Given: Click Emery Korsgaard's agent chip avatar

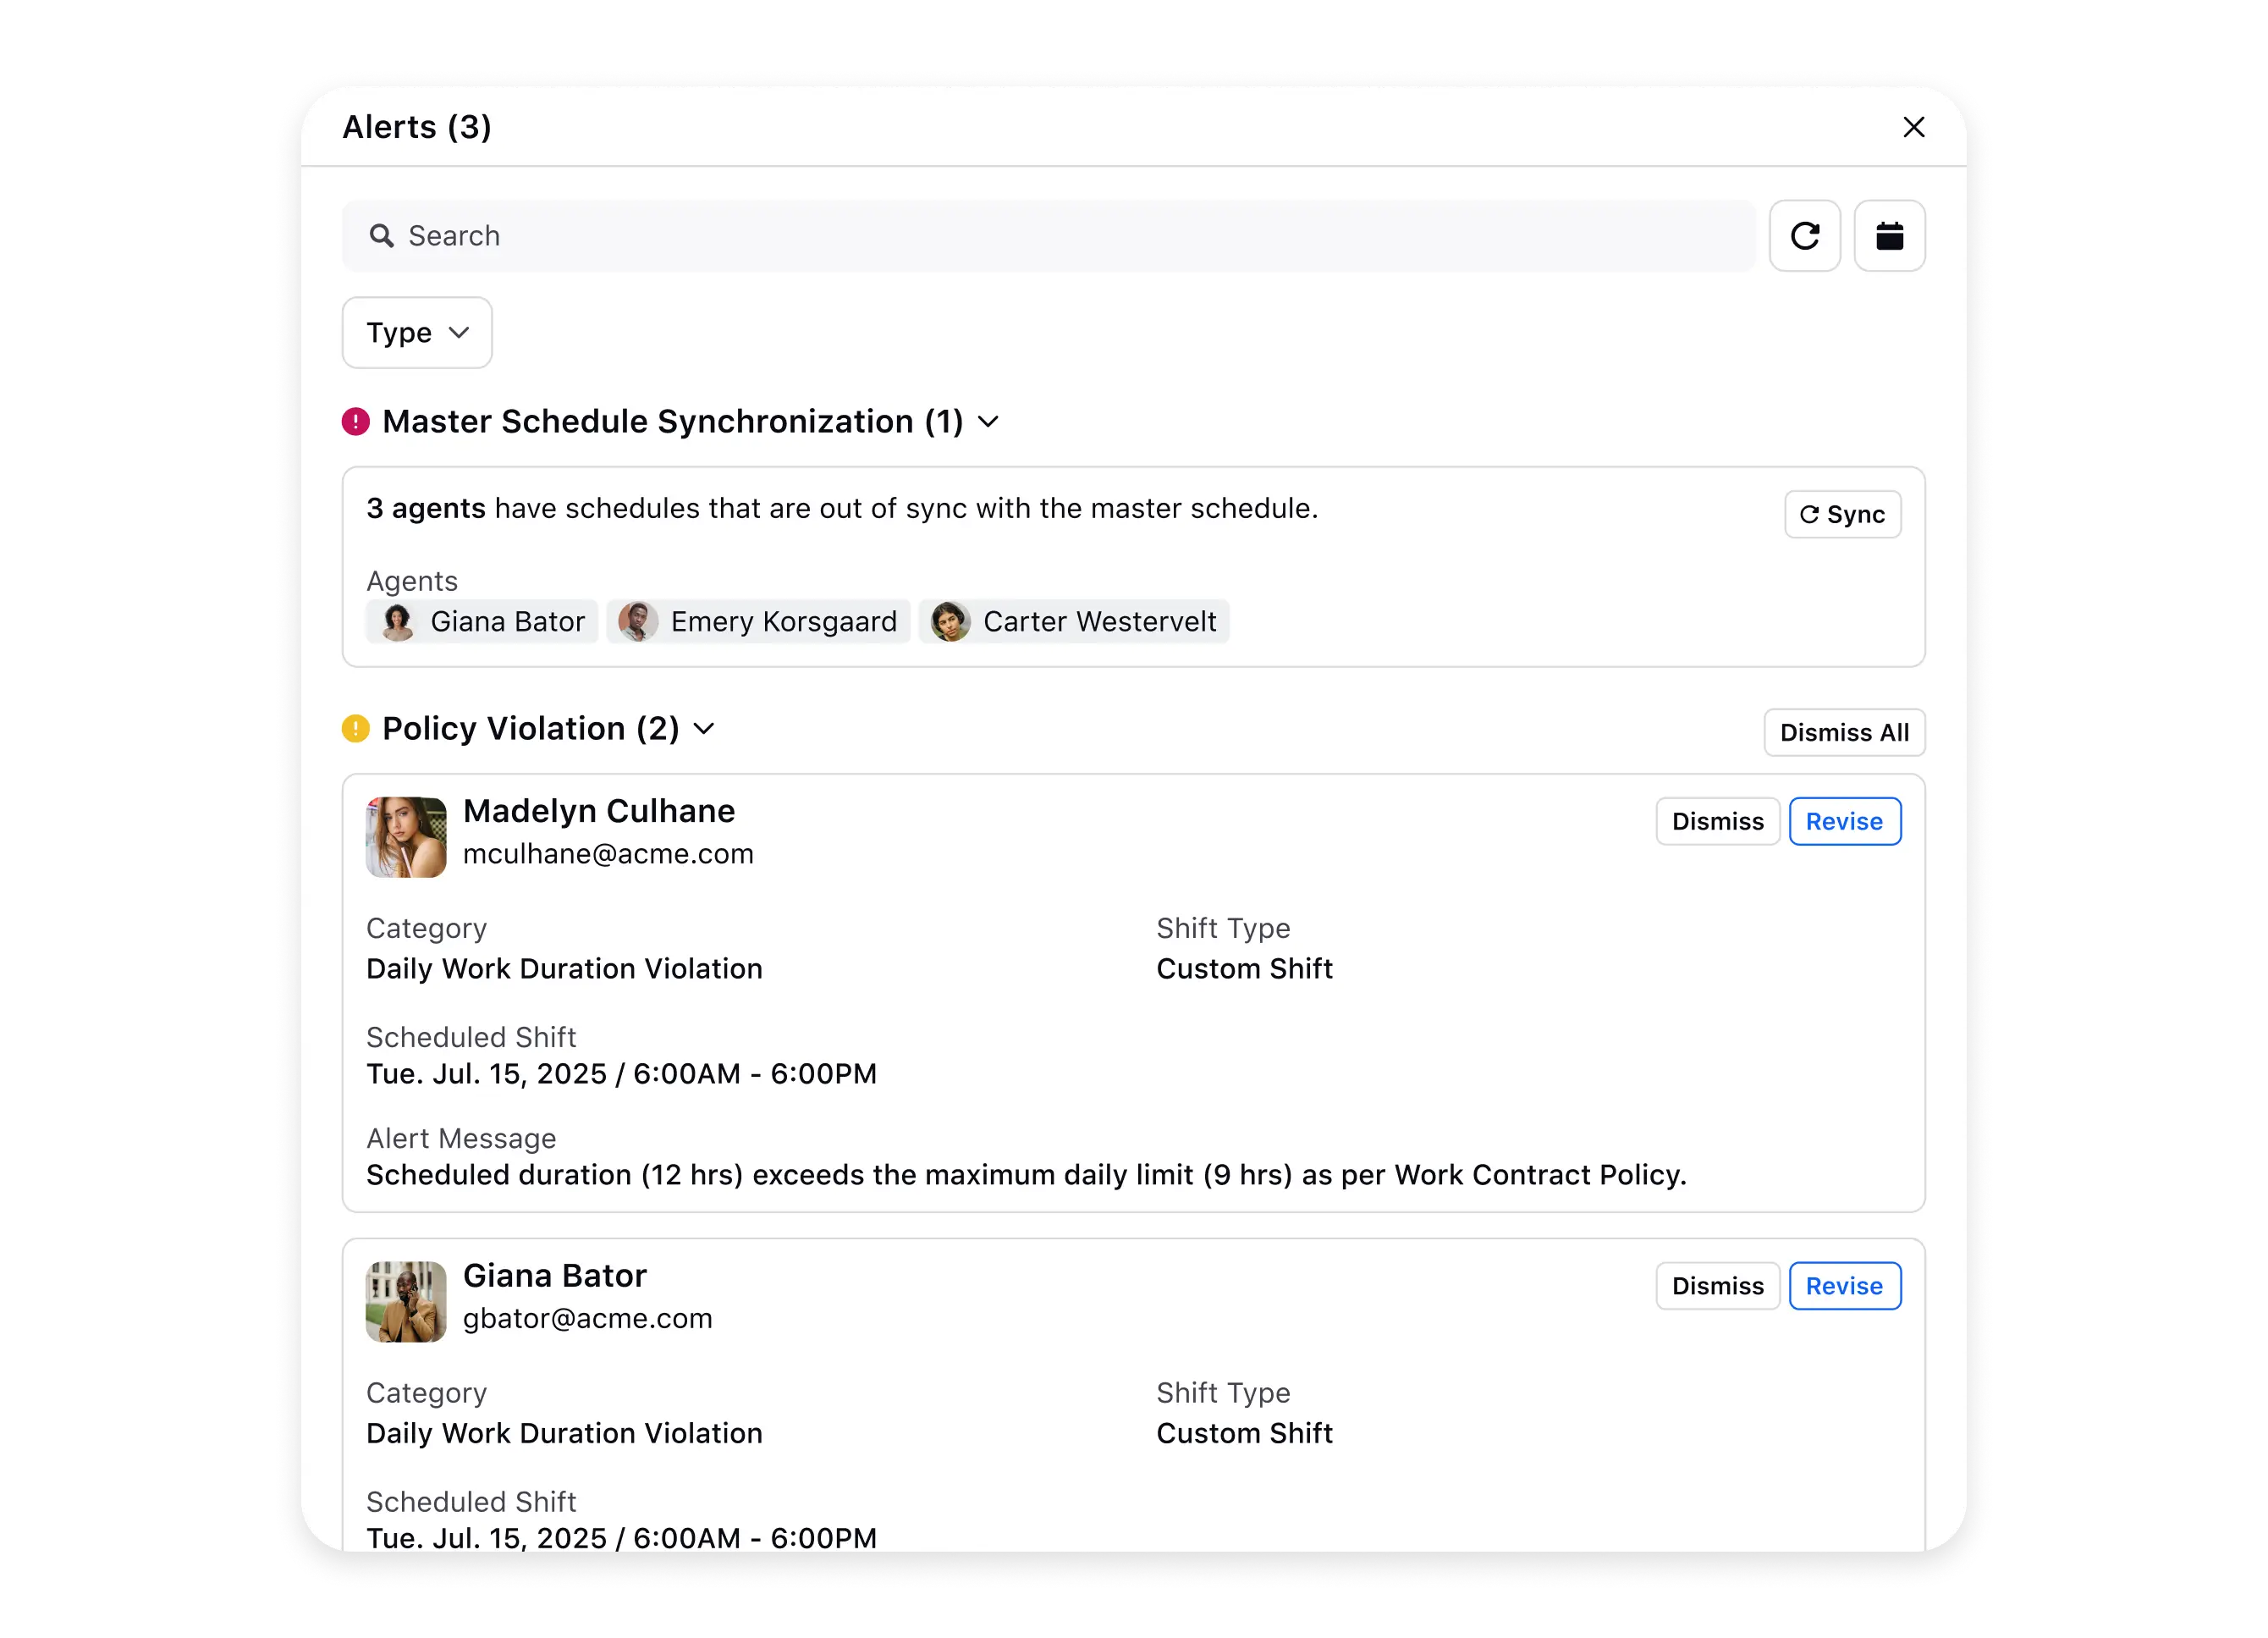Looking at the screenshot, I should coord(637,622).
